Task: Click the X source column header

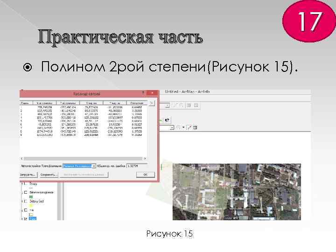Action: [44, 103]
